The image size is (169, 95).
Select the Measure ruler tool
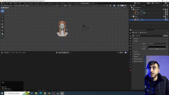pyautogui.click(x=2, y=34)
